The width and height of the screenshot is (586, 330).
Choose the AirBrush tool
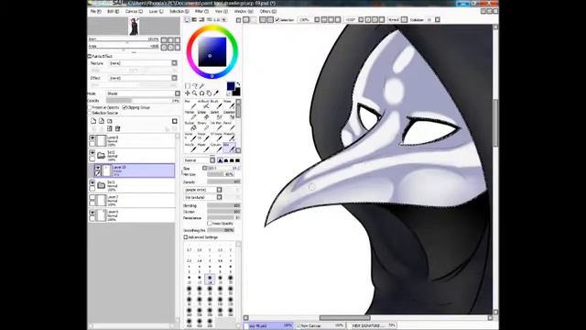(203, 104)
